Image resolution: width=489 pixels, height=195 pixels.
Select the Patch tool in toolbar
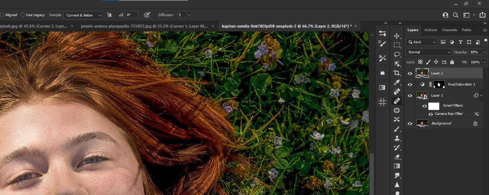pyautogui.click(x=397, y=110)
